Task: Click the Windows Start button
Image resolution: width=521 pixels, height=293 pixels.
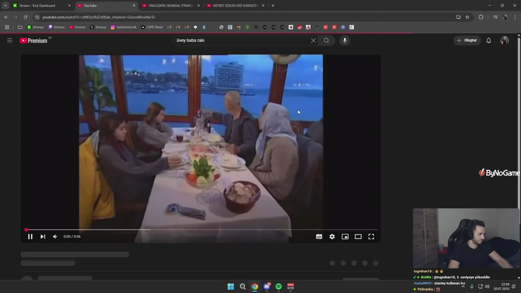Action: pos(231,286)
